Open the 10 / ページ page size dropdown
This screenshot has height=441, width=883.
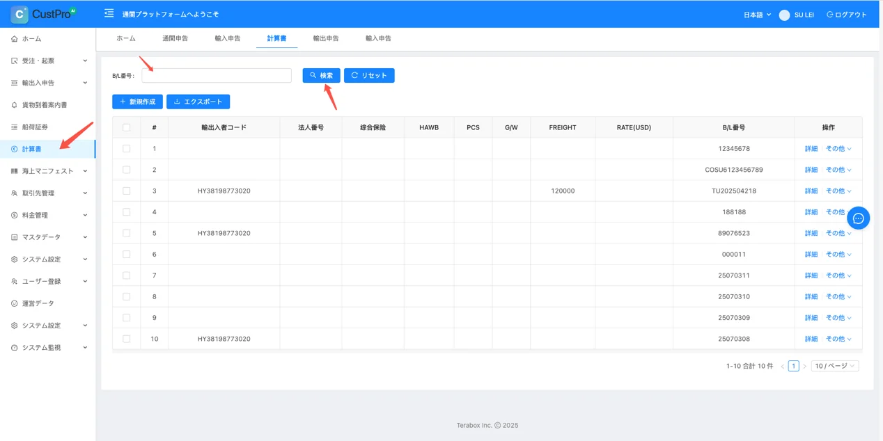pyautogui.click(x=834, y=366)
